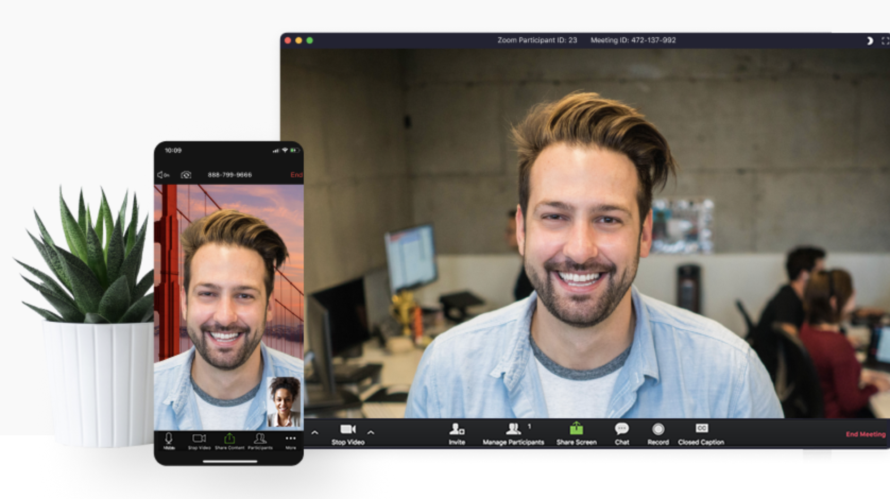Click the phone status bar time 10:09
Screen dimensions: 890x499
[173, 151]
